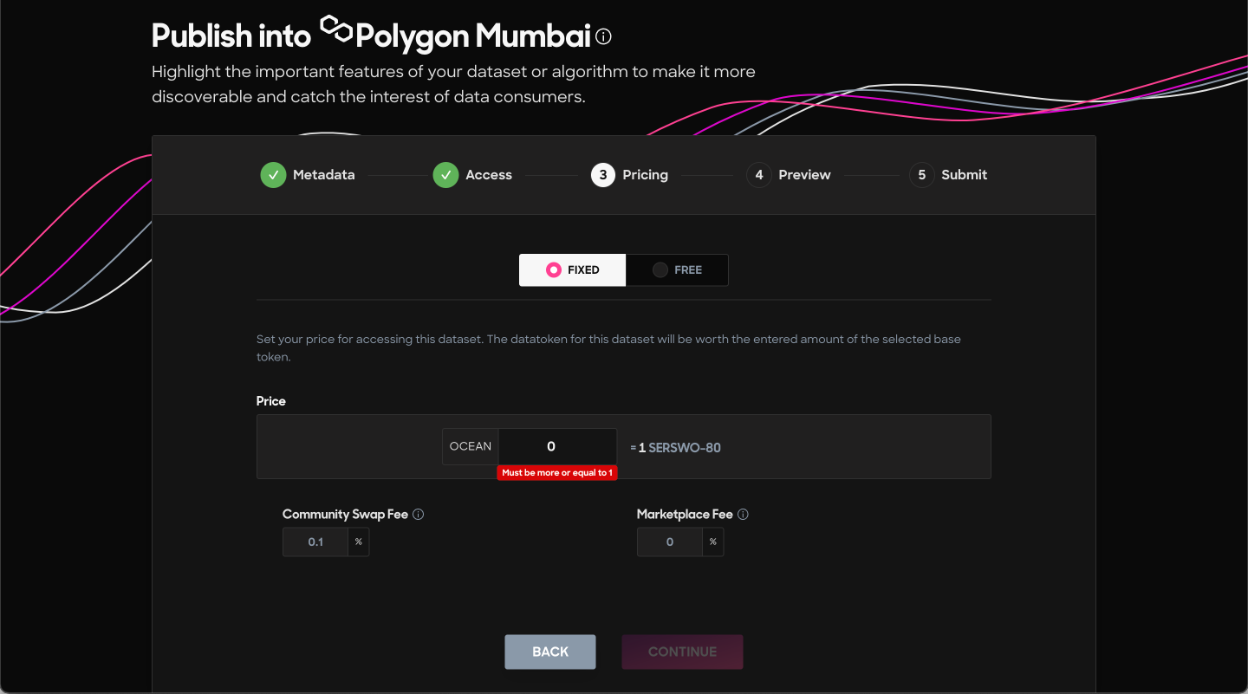Focus the OCEAN price input field
This screenshot has width=1248, height=694.
pyautogui.click(x=557, y=446)
